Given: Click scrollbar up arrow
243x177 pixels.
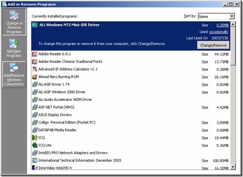Looking at the screenshot, I should point(233,24).
